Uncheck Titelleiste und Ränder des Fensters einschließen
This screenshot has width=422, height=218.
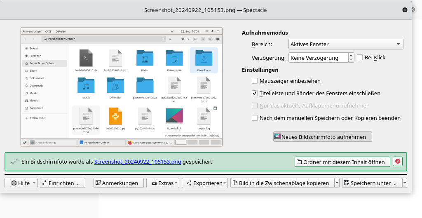click(x=255, y=94)
